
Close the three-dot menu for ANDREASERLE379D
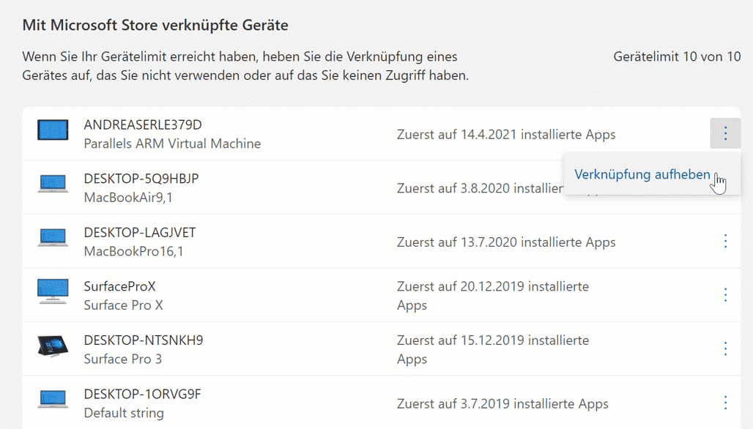[x=725, y=133]
